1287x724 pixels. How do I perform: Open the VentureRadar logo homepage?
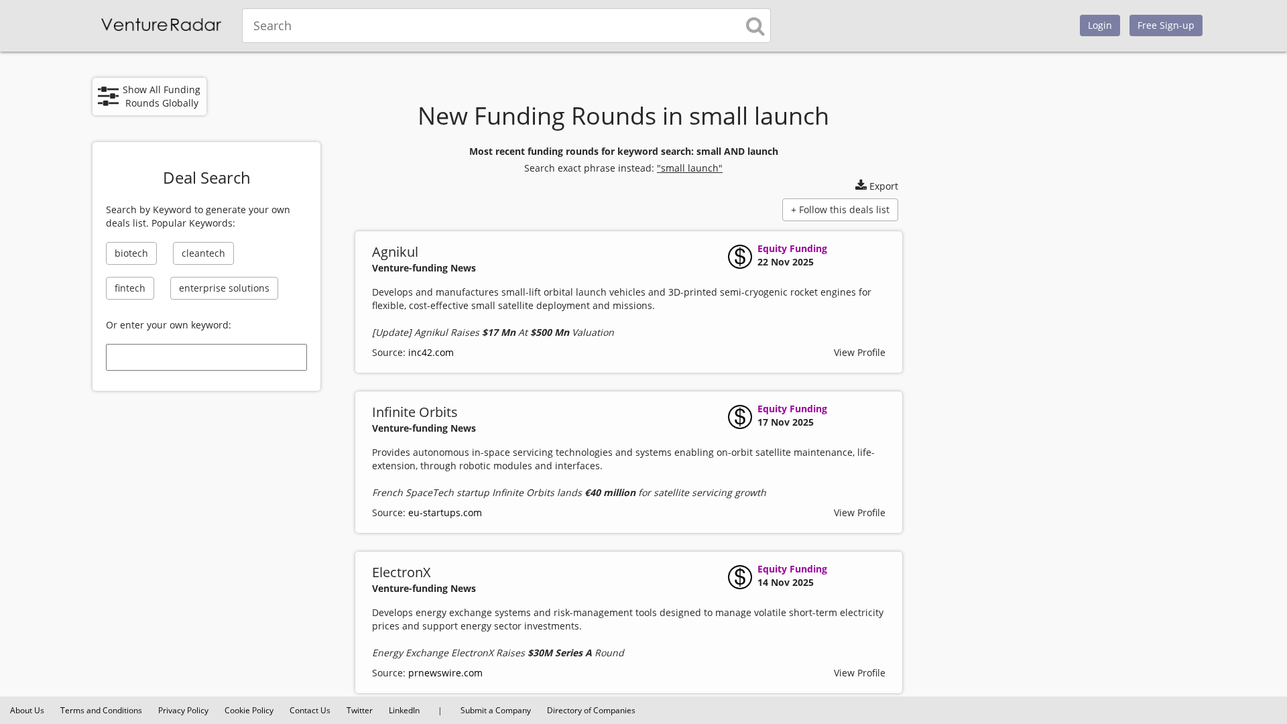pos(161,25)
